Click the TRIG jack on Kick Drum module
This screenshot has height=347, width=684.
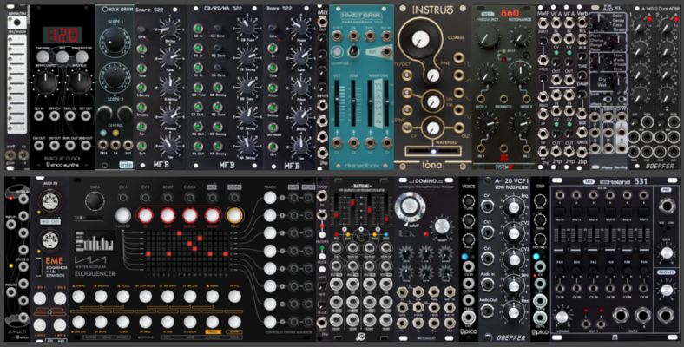103,145
